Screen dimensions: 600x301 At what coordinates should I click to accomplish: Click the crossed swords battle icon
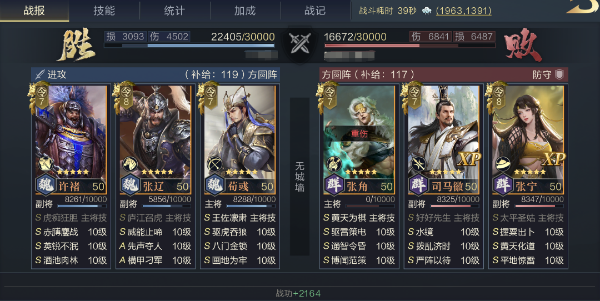(299, 43)
